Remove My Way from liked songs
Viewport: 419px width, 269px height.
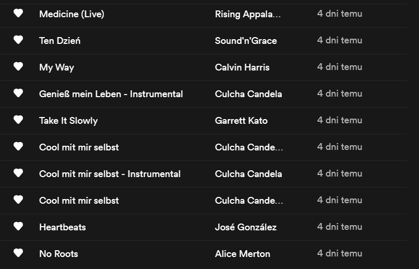coord(18,67)
